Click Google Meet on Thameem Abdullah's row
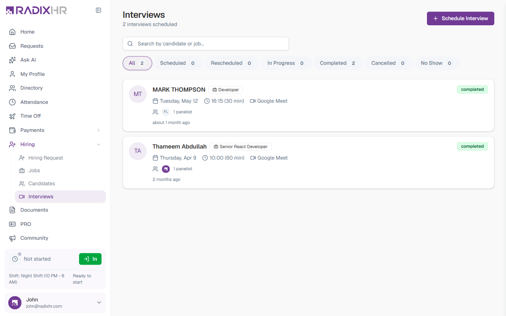The height and width of the screenshot is (316, 506). pyautogui.click(x=269, y=158)
